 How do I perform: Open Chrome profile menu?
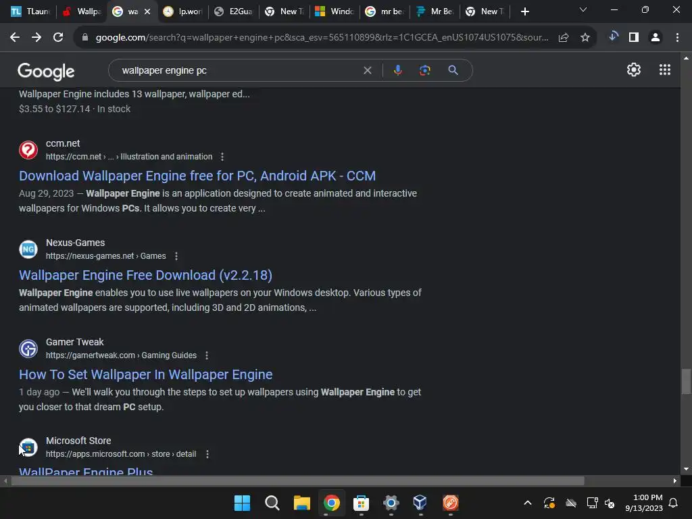[656, 38]
